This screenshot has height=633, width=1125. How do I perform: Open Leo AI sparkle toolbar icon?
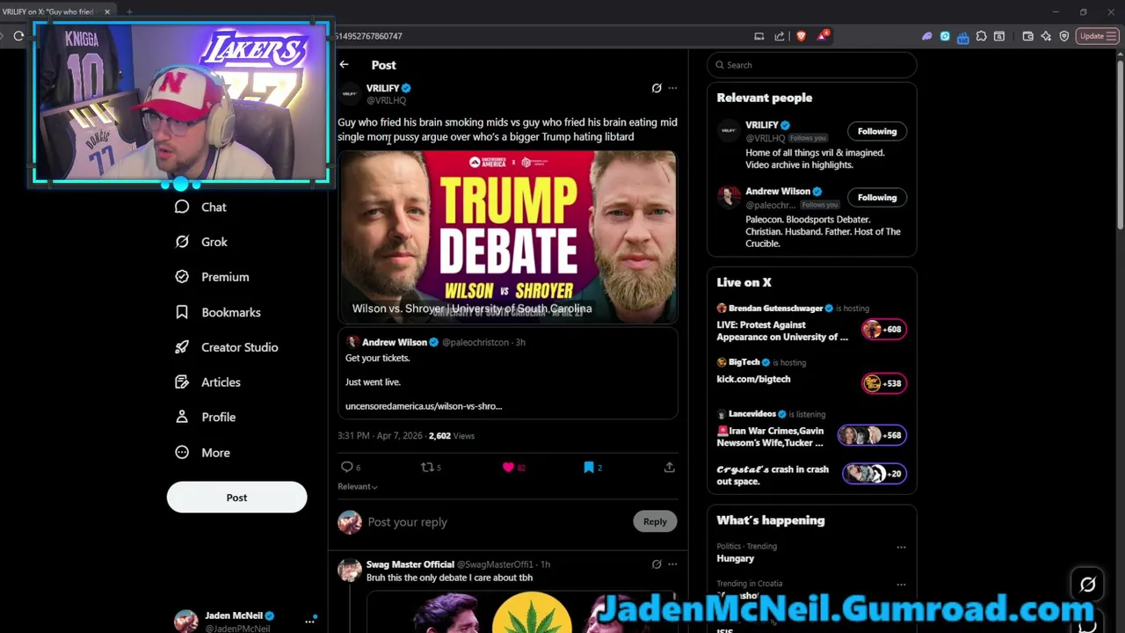(1046, 36)
